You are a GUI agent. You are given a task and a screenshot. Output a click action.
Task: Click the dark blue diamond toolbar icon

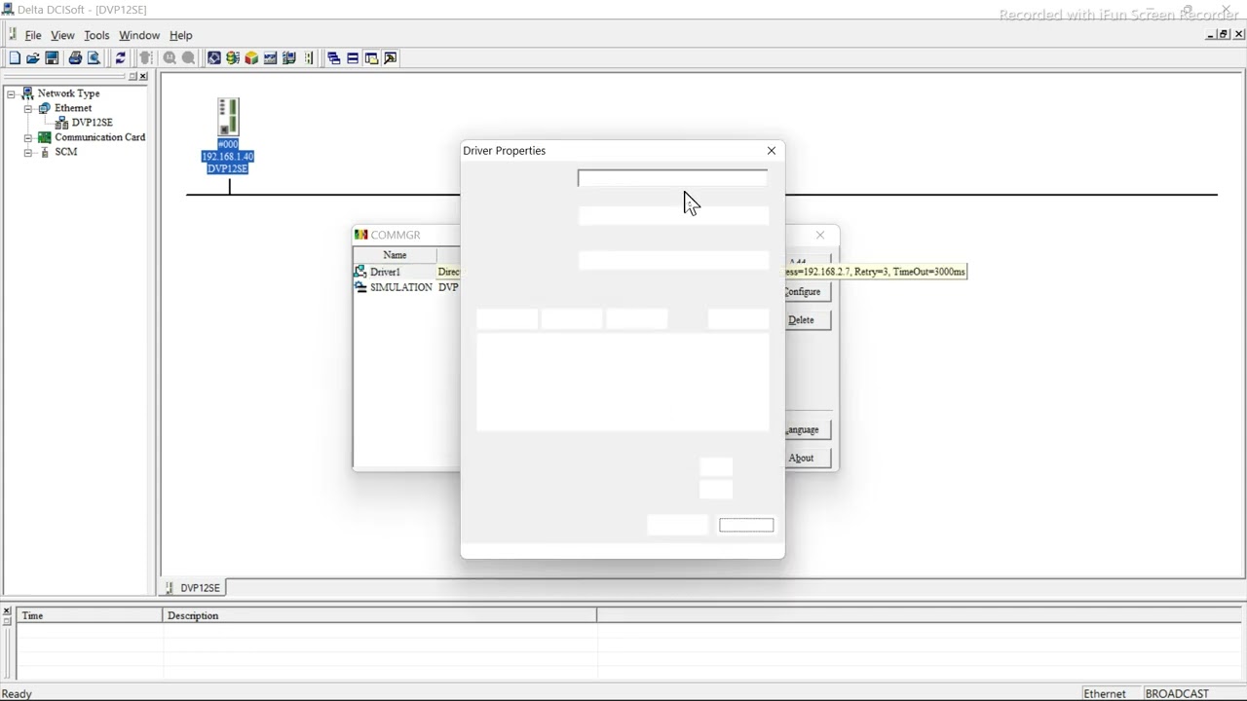[214, 58]
